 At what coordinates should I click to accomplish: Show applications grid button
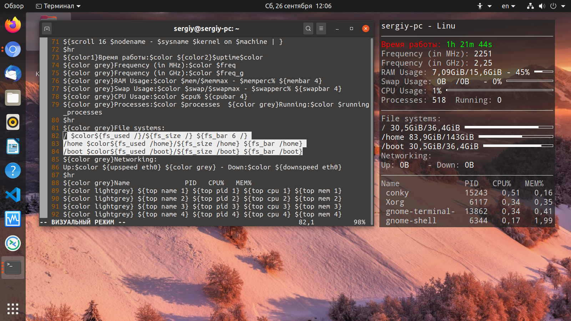point(13,309)
